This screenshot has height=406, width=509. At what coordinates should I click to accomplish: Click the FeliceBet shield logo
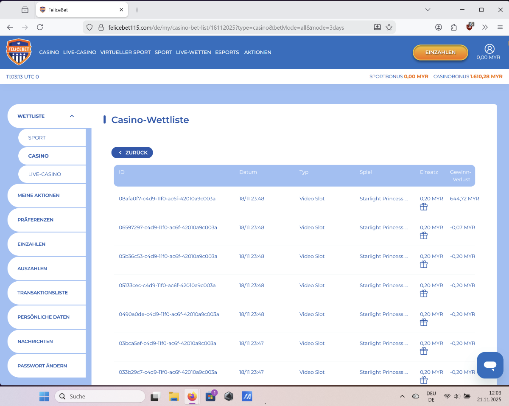19,52
